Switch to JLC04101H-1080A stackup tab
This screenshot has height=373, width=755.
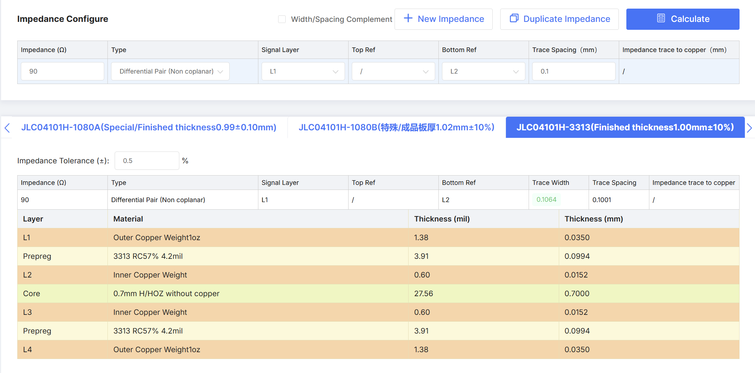149,127
